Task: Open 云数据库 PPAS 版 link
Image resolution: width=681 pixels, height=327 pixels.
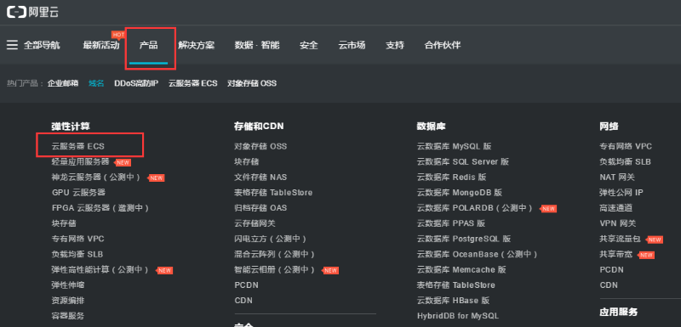Action: pyautogui.click(x=451, y=223)
